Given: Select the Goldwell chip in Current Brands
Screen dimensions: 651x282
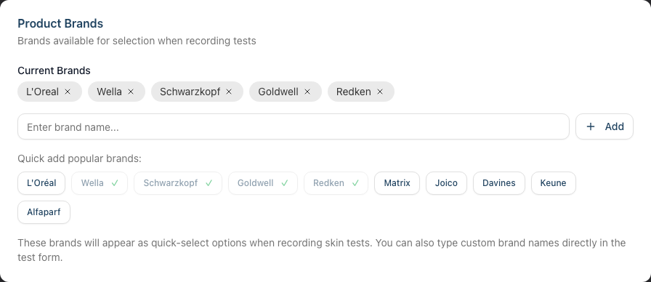Looking at the screenshot, I should 286,92.
